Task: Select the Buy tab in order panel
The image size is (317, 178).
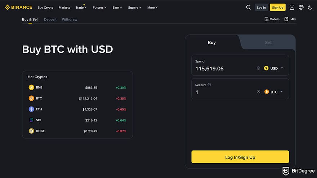Action: click(212, 42)
